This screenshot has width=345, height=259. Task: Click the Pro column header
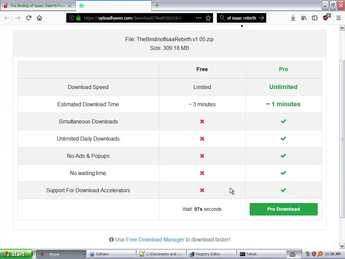point(283,69)
